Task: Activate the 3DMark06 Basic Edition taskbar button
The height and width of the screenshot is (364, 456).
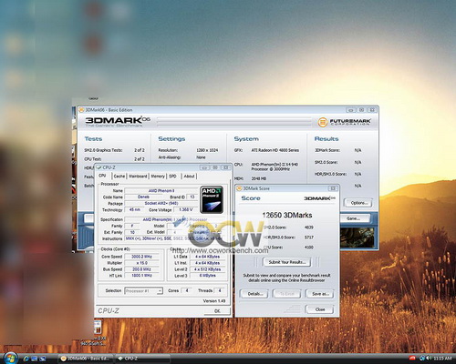Action: tap(86, 359)
